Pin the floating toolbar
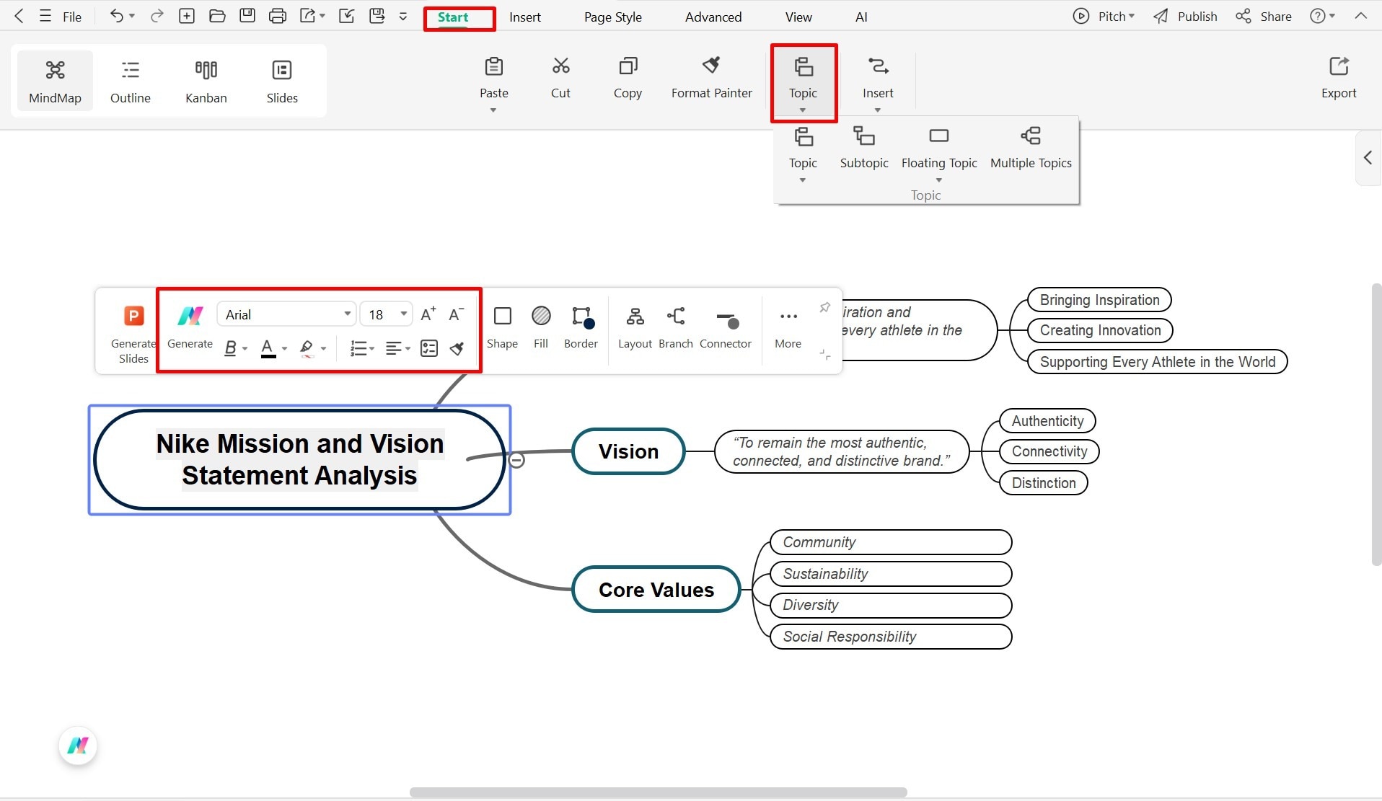Image resolution: width=1382 pixels, height=801 pixels. point(824,308)
